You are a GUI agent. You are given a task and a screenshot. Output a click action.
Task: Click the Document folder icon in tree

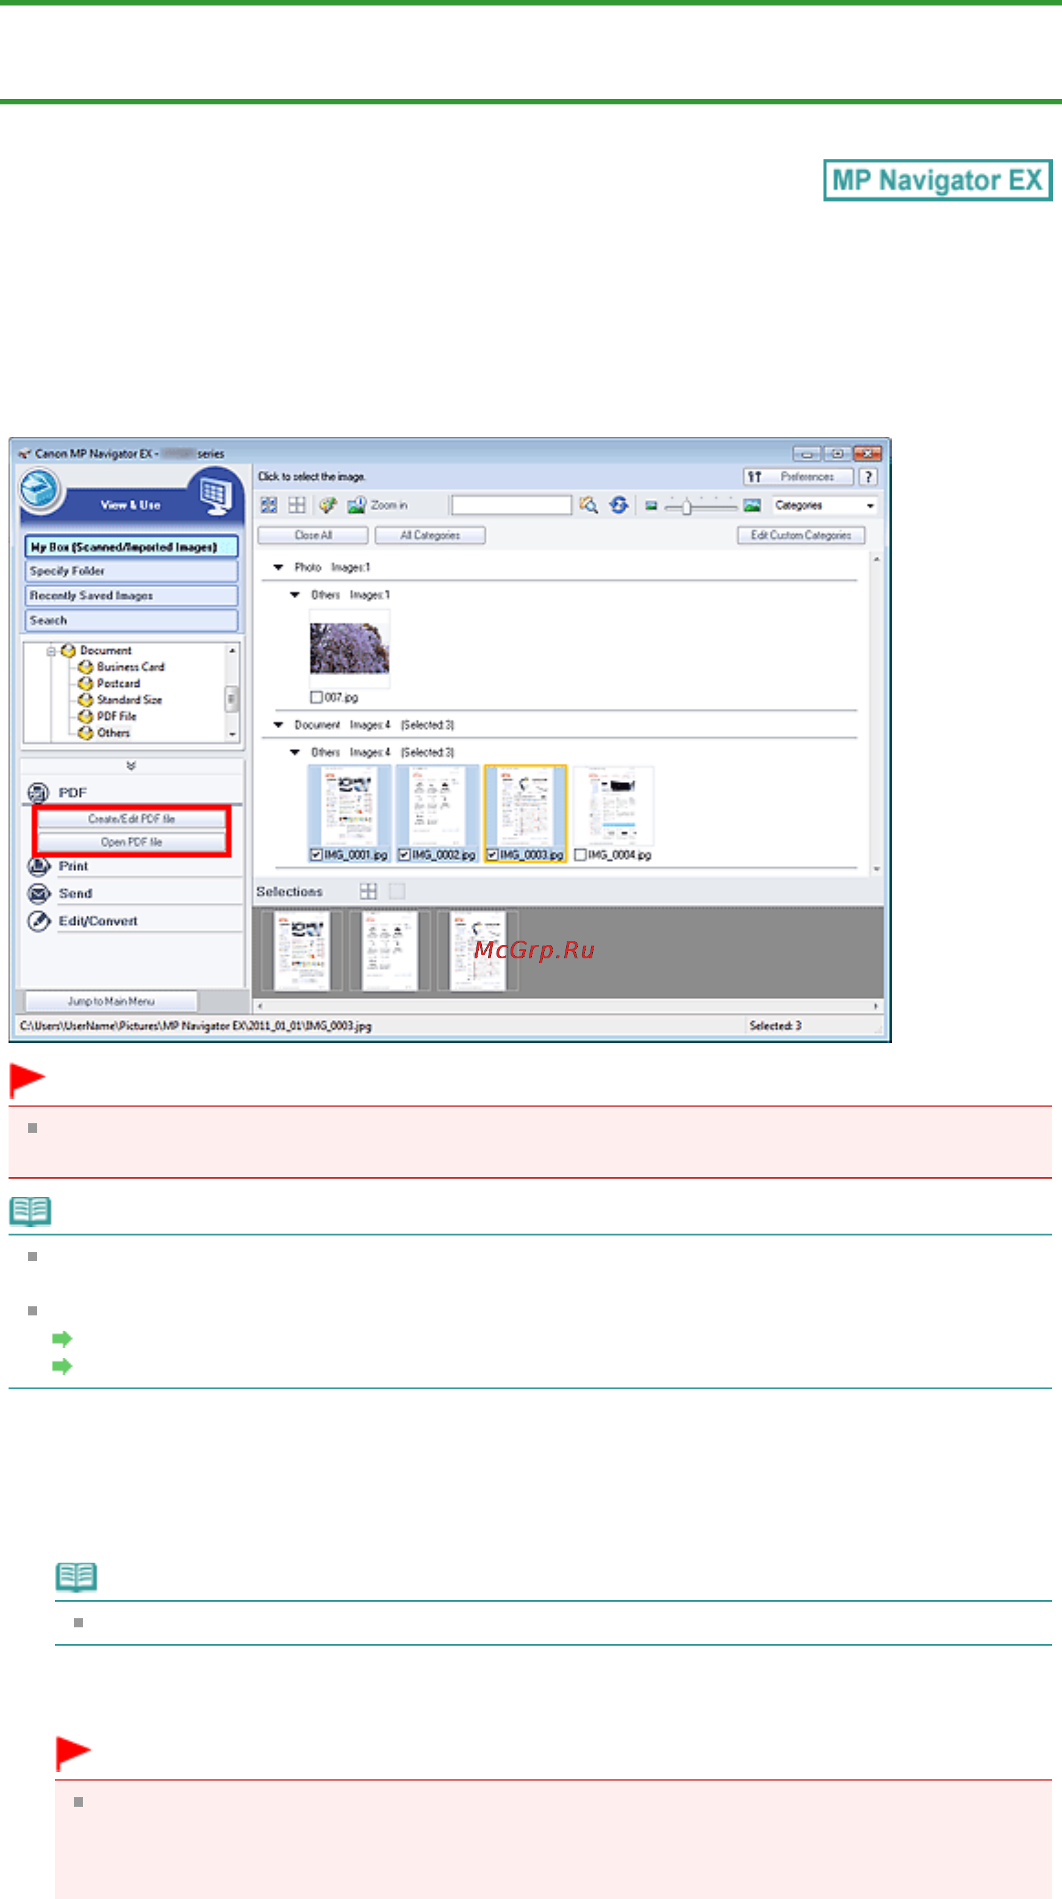click(x=68, y=650)
